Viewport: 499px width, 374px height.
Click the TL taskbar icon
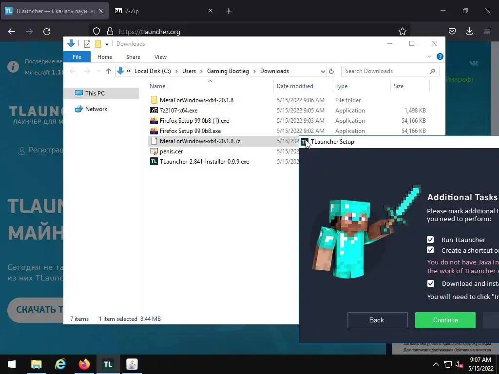pyautogui.click(x=108, y=364)
